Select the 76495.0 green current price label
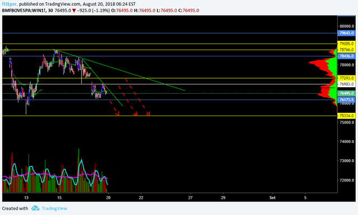 click(346, 93)
